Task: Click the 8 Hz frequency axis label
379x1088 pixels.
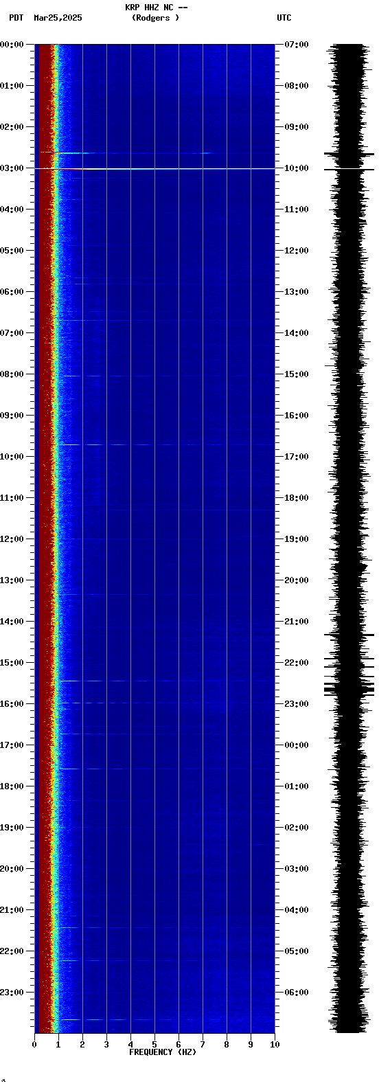Action: (227, 1045)
